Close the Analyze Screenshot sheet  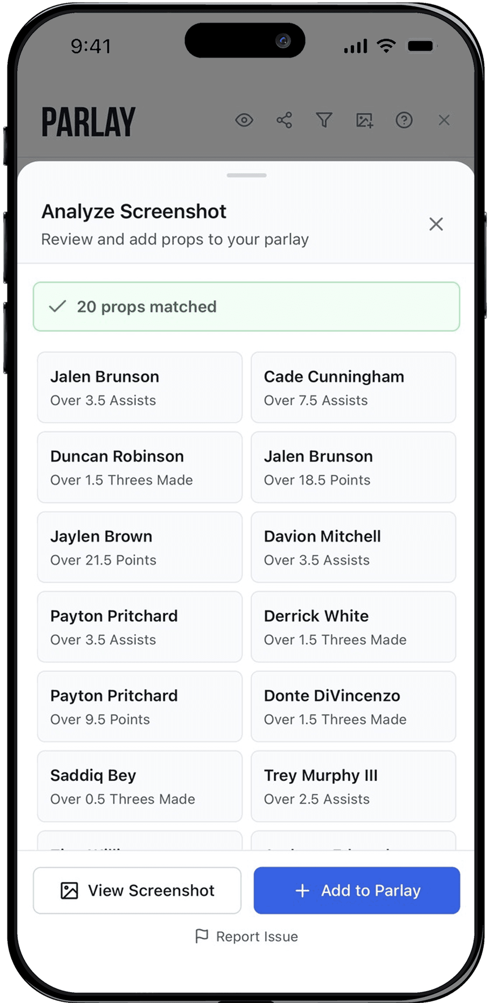pos(436,224)
